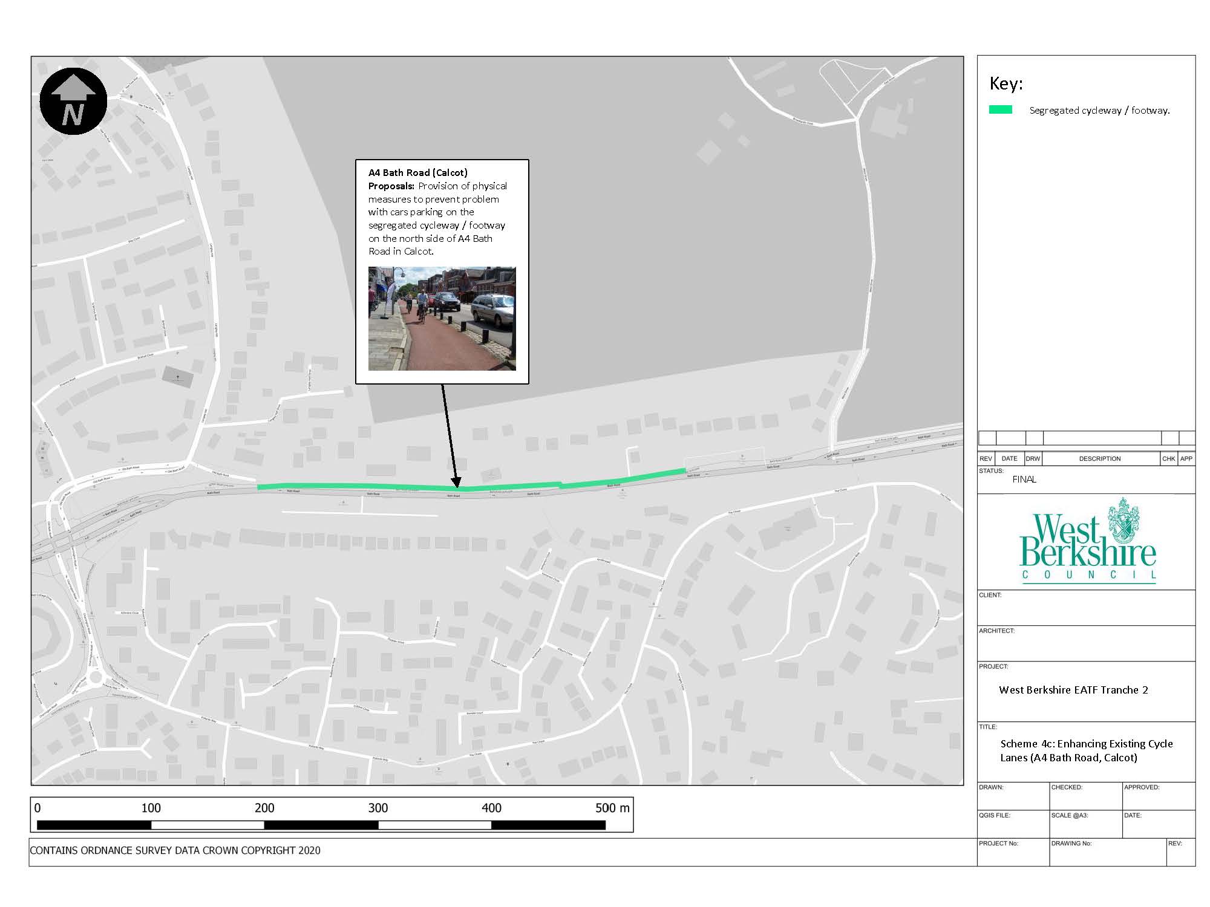Image resolution: width=1210 pixels, height=907 pixels.
Task: Click the 'SCALE @A3:' field label
Action: click(x=1070, y=815)
